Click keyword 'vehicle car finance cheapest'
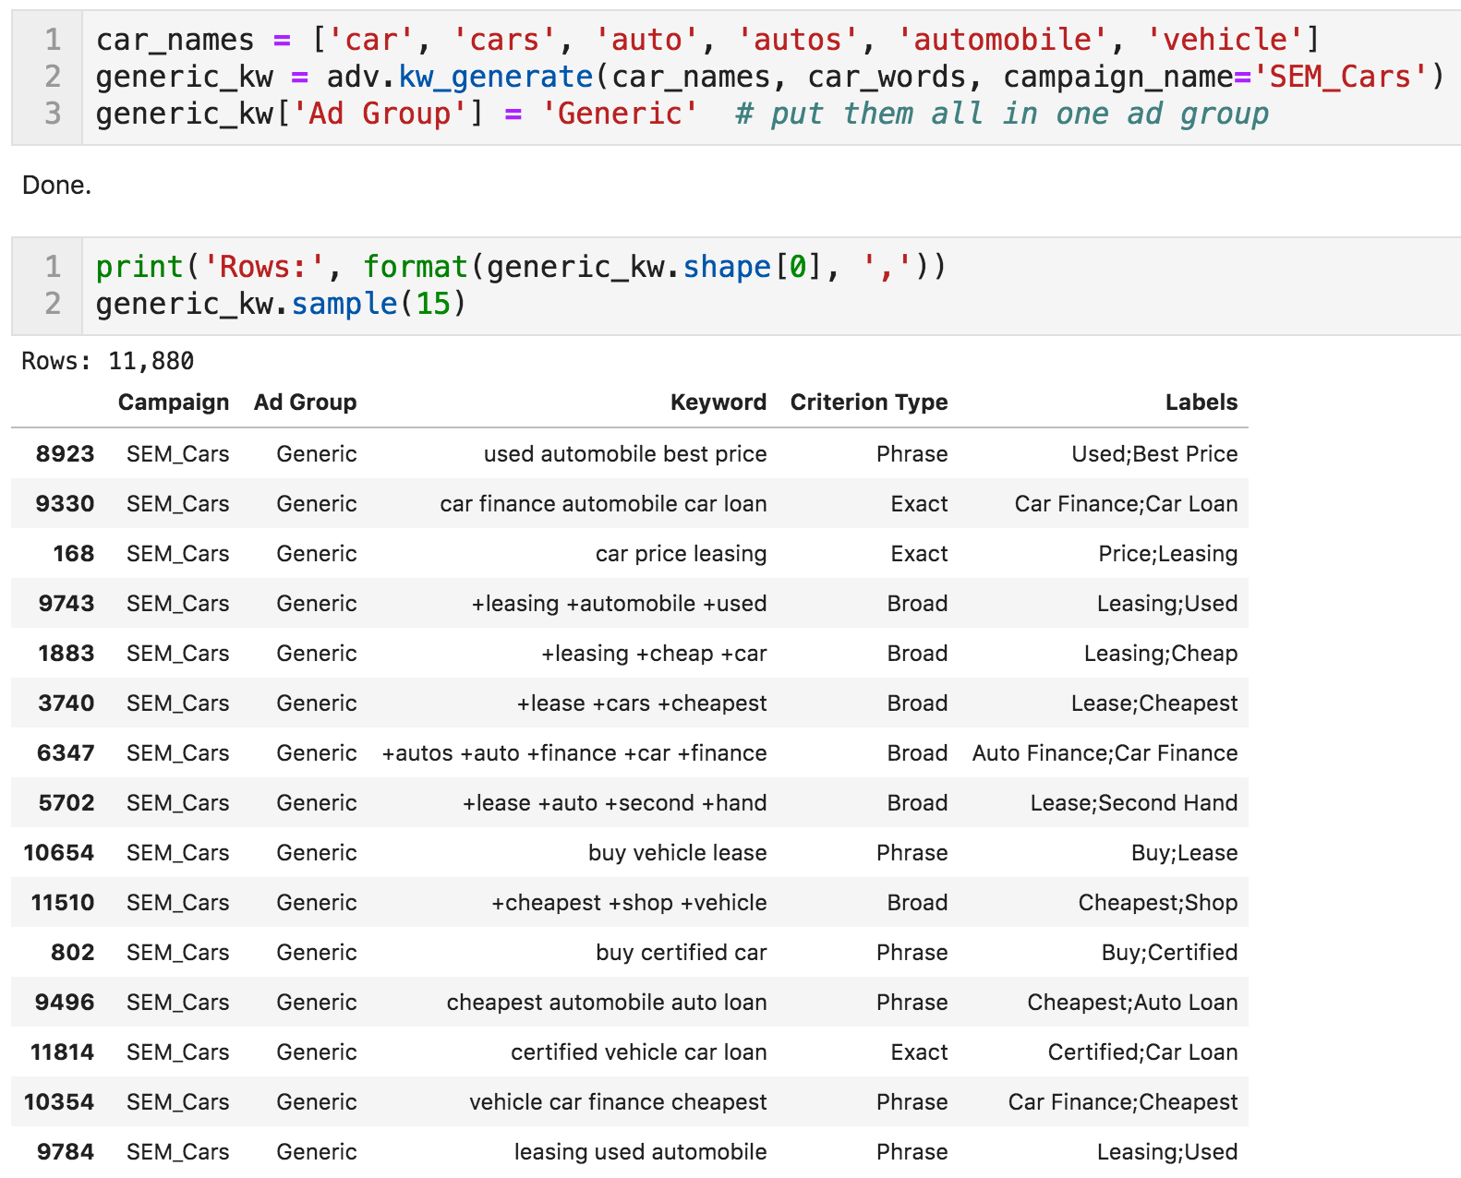Image resolution: width=1461 pixels, height=1178 pixels. (618, 1102)
